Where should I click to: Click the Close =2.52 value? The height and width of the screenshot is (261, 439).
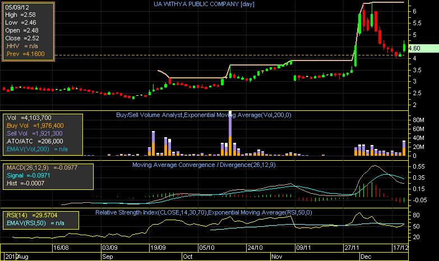point(22,38)
